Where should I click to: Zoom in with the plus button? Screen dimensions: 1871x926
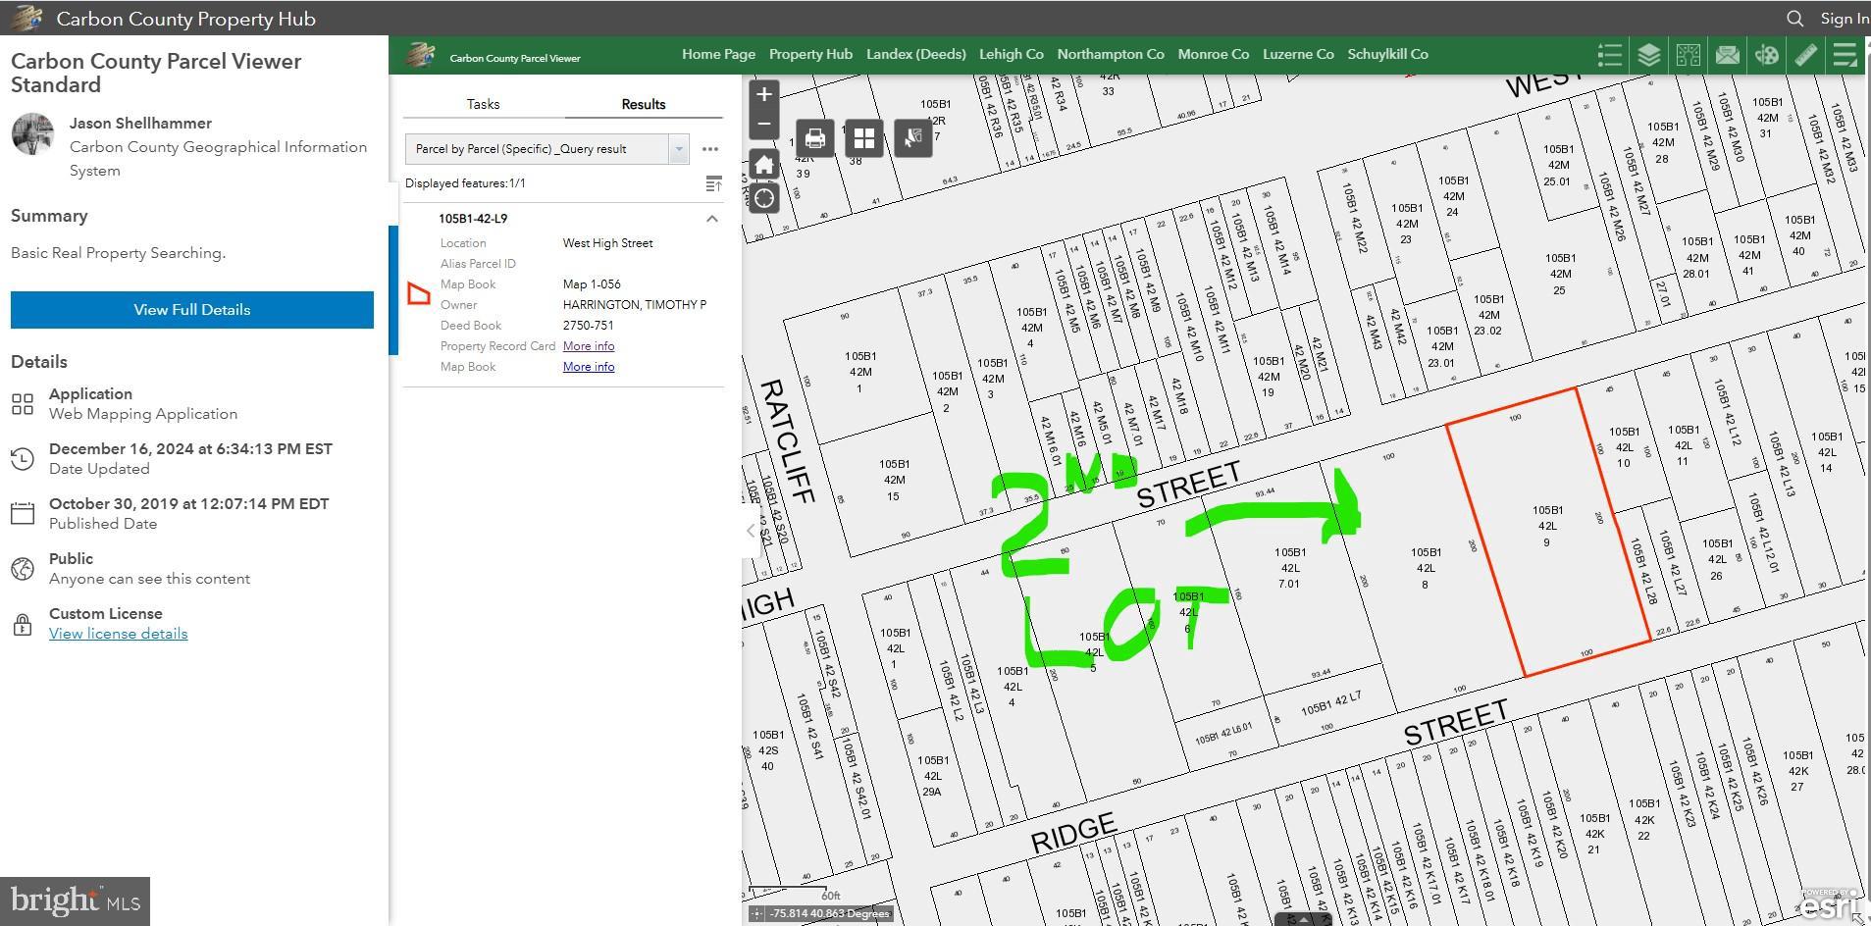763,95
